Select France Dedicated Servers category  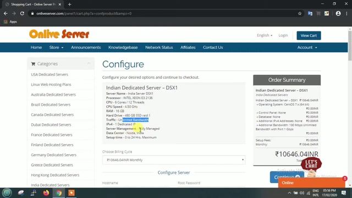(51, 135)
